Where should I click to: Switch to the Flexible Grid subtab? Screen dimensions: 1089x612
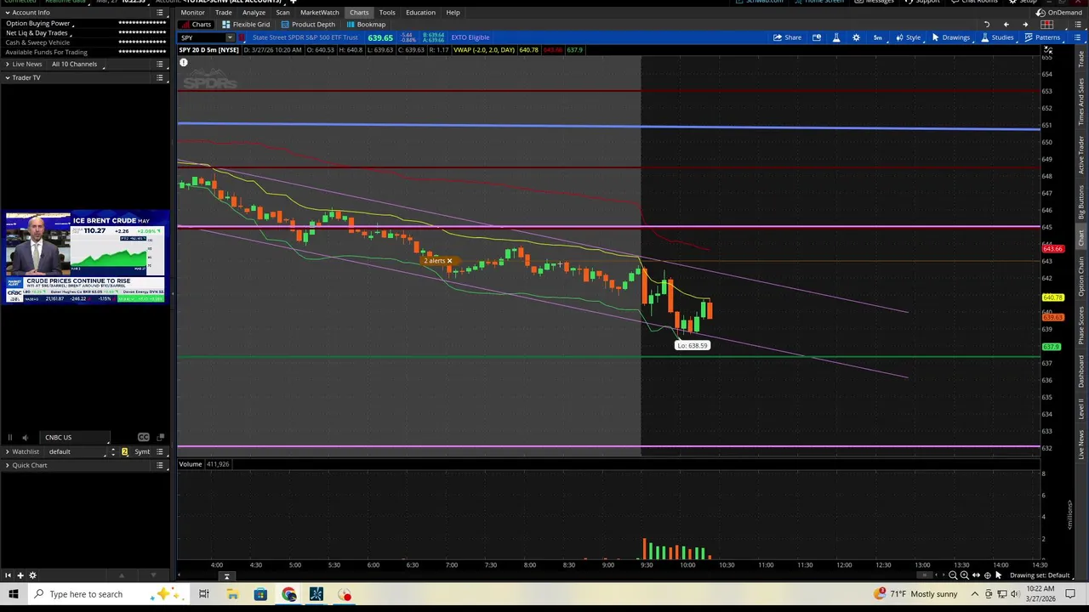click(245, 25)
